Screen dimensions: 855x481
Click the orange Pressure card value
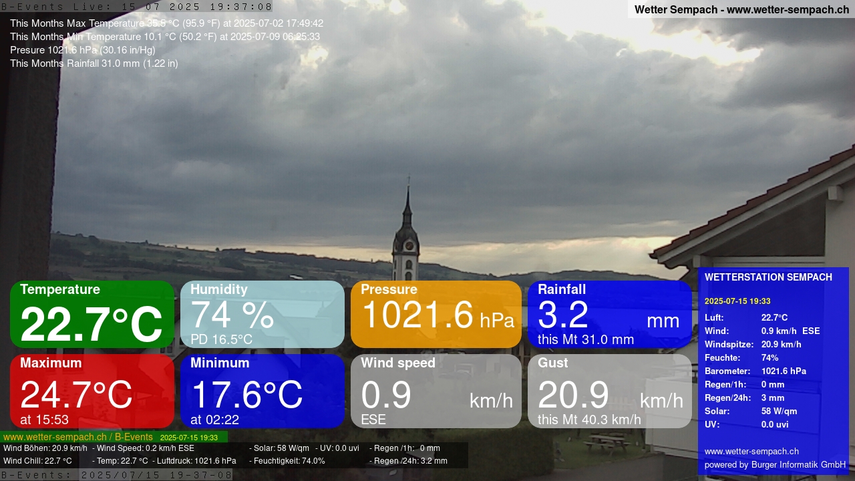(438, 315)
